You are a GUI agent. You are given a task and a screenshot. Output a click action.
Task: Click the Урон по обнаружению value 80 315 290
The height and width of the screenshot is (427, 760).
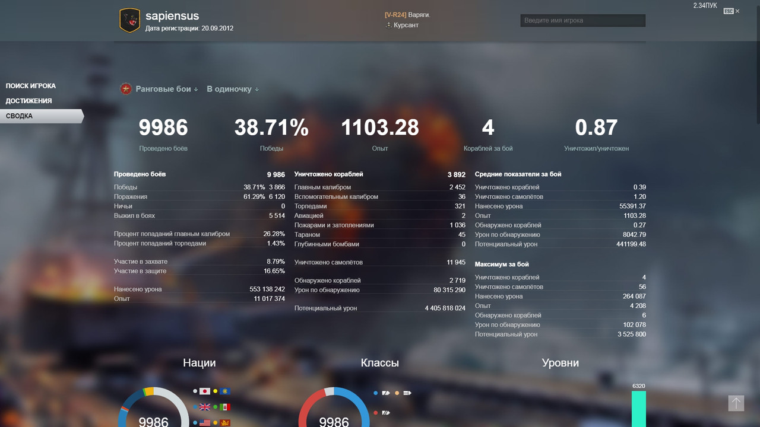coord(449,290)
